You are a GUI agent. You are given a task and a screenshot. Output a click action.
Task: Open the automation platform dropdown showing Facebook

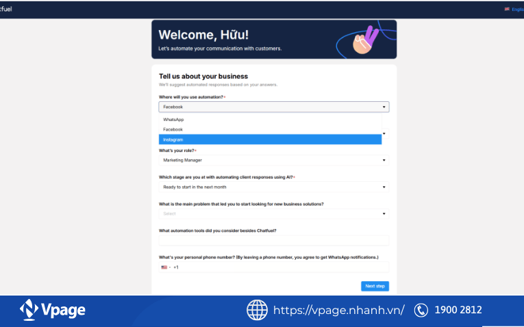click(x=274, y=107)
